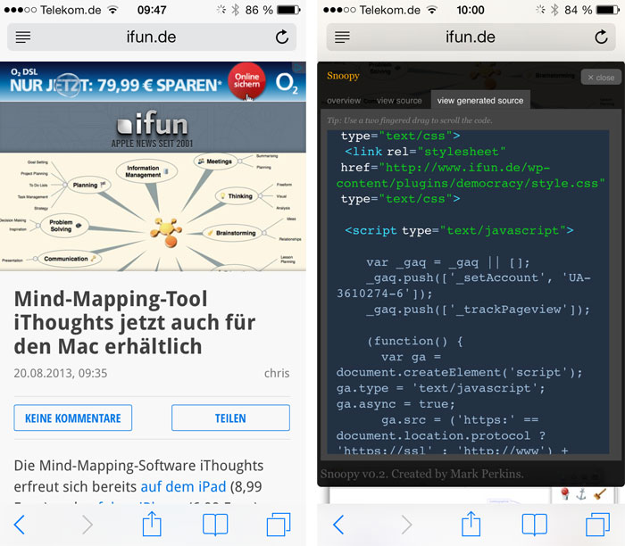Click the 'Created by Mark Perkins' footer

421,474
